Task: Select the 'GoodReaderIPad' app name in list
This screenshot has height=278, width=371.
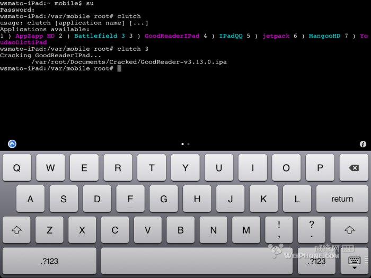Action: pos(172,36)
